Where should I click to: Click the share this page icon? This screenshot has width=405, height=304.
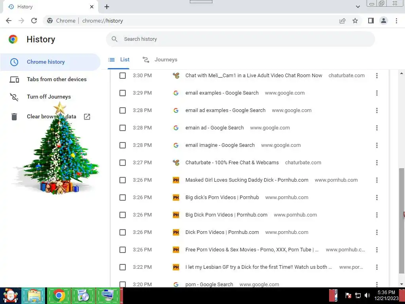pos(343,21)
